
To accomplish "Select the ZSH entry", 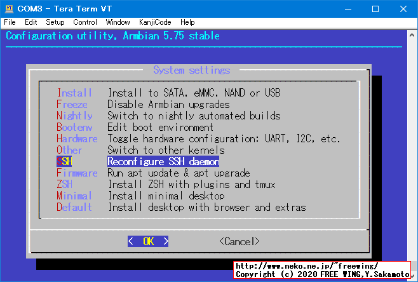I will click(x=64, y=184).
